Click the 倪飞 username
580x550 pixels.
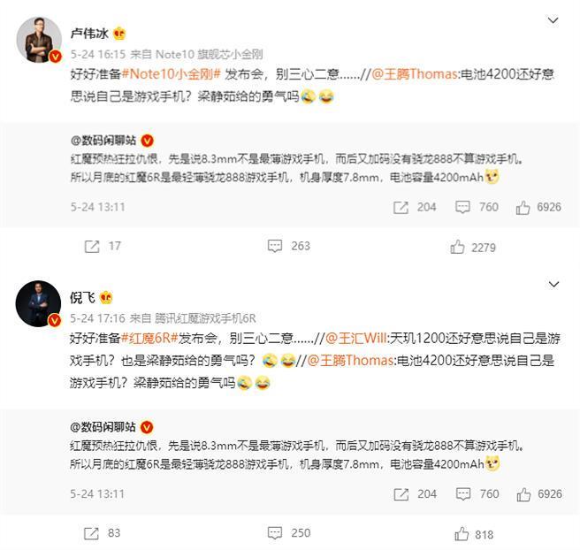pyautogui.click(x=82, y=297)
